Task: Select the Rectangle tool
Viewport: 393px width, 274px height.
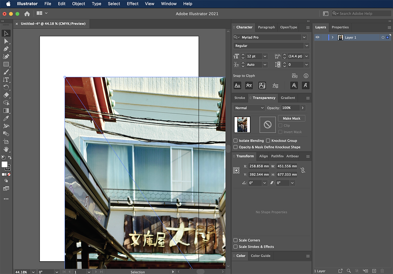Action: (6, 64)
